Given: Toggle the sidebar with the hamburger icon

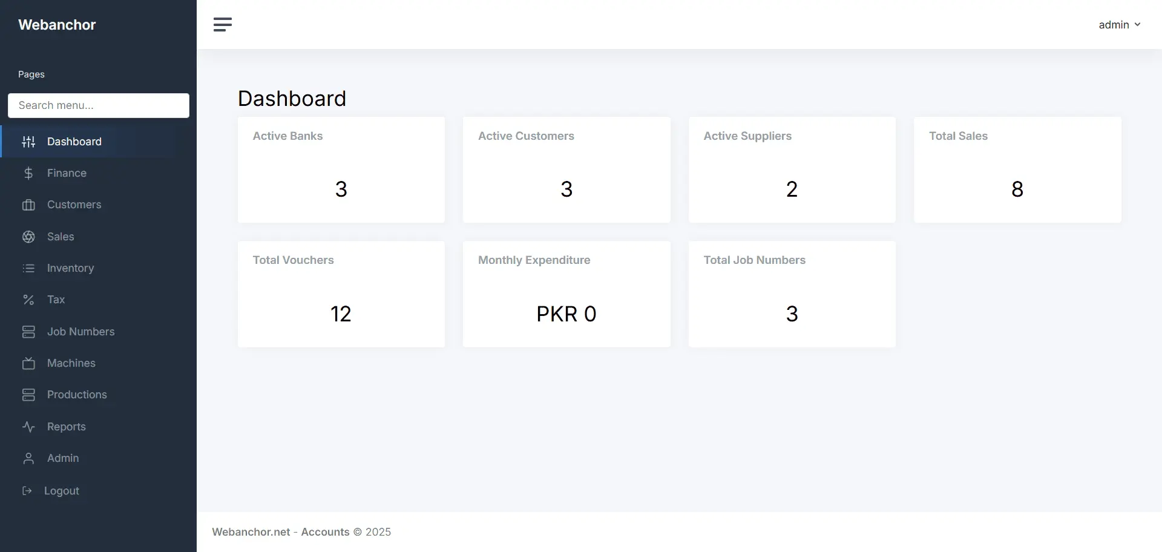Looking at the screenshot, I should coord(222,25).
